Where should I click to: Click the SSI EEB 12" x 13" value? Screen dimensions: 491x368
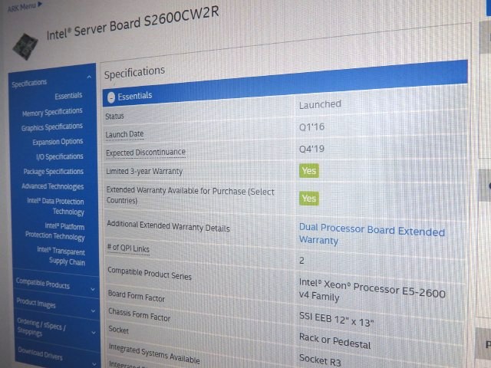coord(336,320)
